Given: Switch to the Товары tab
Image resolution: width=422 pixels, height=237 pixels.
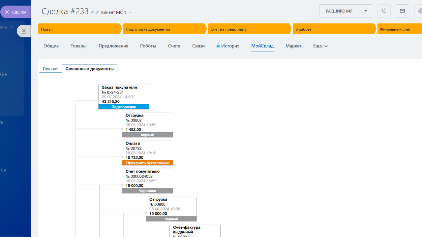Looking at the screenshot, I should (78, 46).
